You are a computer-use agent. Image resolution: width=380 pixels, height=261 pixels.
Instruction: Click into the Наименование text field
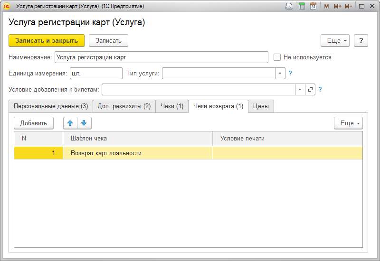click(161, 57)
